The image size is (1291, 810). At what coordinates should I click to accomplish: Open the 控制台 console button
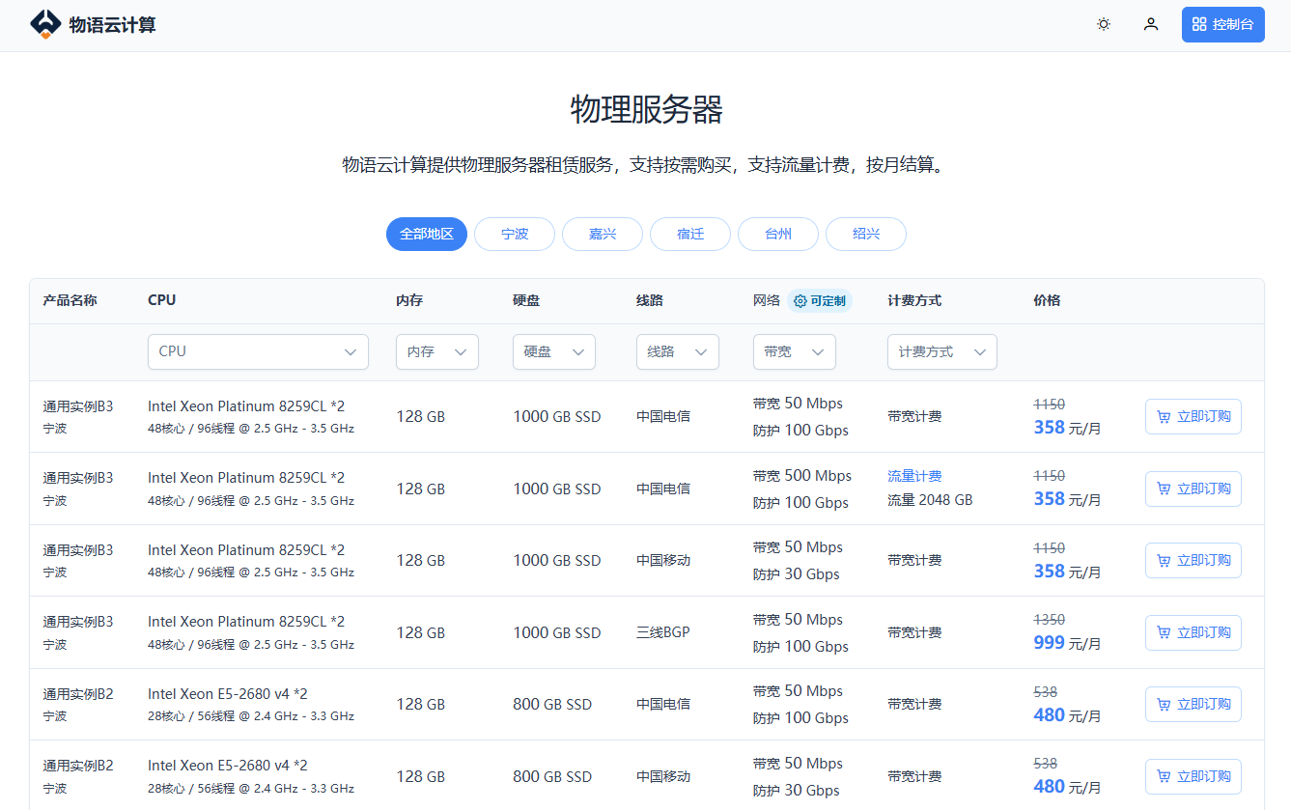coord(1223,24)
